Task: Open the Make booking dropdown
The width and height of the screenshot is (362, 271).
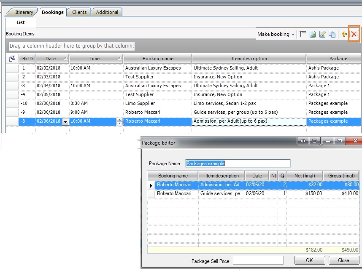Action: [276, 34]
